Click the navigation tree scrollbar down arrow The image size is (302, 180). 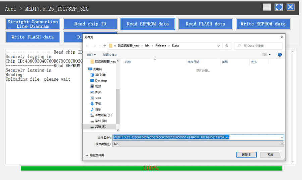coord(118,130)
